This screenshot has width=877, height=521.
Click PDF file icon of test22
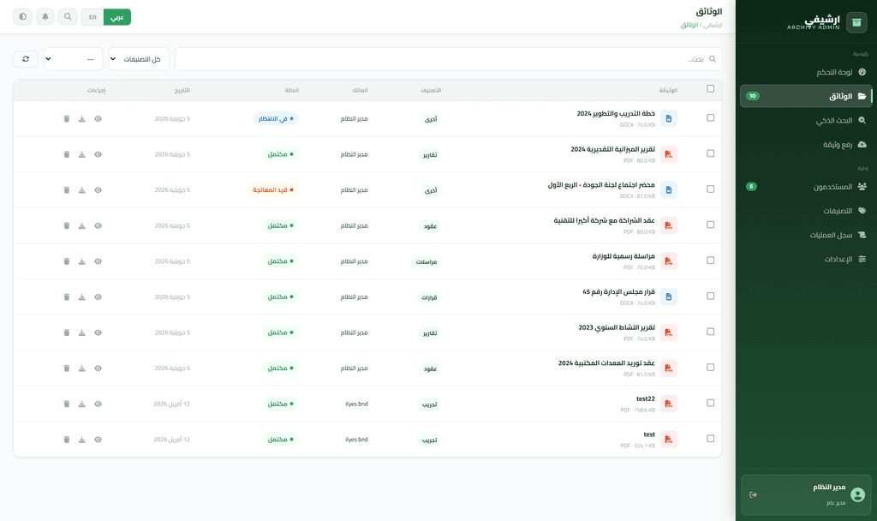[668, 404]
